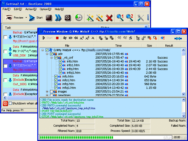Expand the images folder tree node

[47, 92]
